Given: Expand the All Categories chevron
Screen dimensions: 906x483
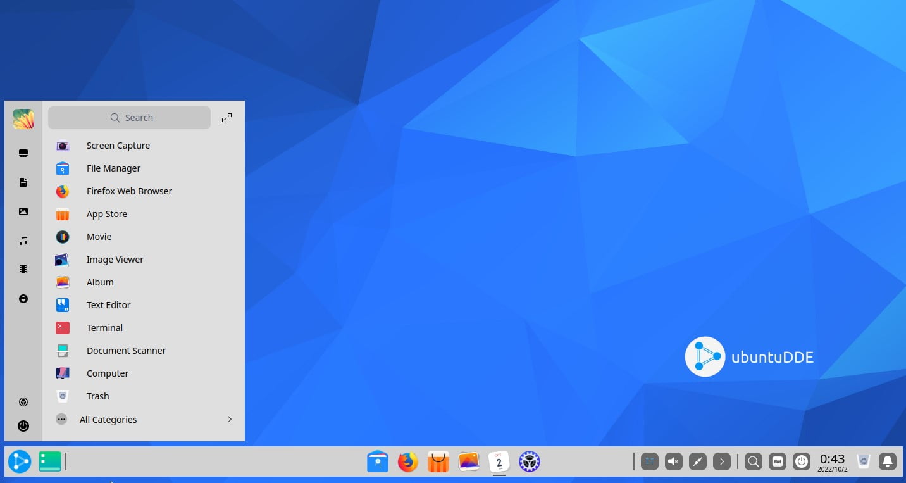Looking at the screenshot, I should point(230,419).
